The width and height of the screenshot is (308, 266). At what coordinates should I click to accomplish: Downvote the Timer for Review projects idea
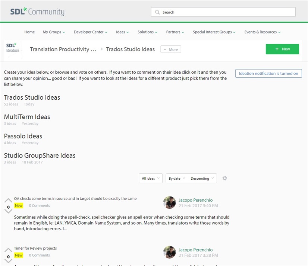coord(8,261)
